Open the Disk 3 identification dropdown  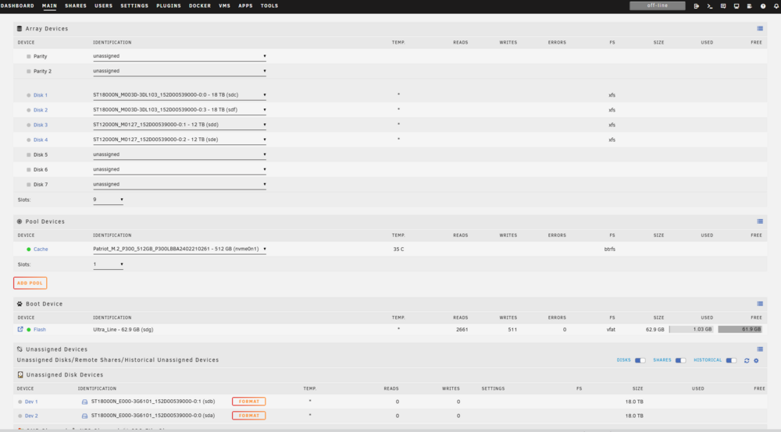pyautogui.click(x=180, y=125)
